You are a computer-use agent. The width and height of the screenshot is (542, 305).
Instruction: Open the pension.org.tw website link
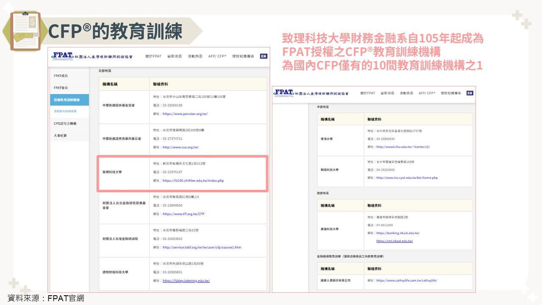pyautogui.click(x=185, y=114)
